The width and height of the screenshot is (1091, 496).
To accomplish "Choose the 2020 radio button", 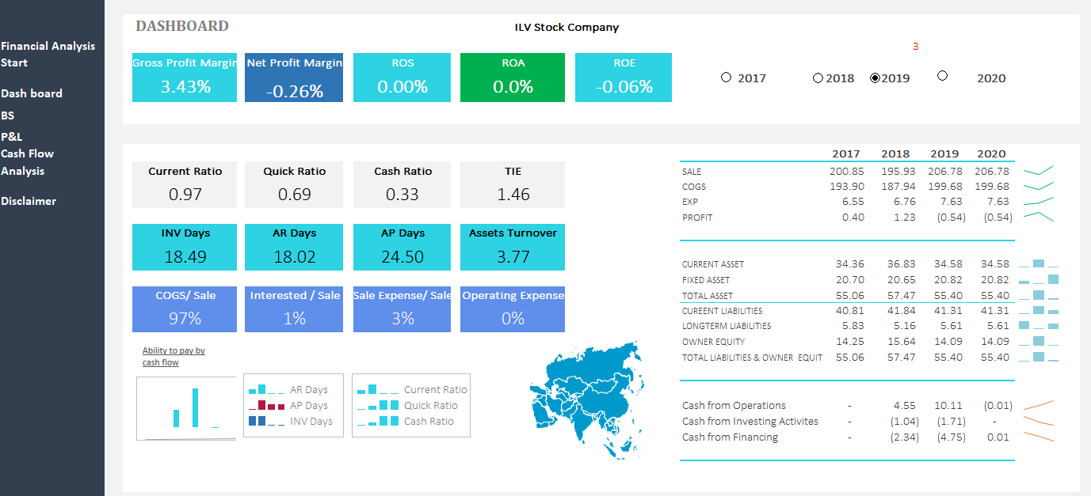I will (x=942, y=76).
